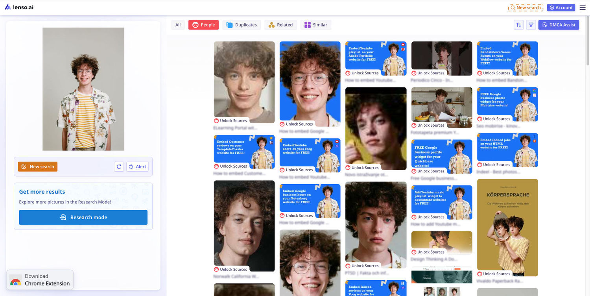Open the Bandsintown Venue Events Webflow banner result
The width and height of the screenshot is (590, 296).
pos(507,58)
